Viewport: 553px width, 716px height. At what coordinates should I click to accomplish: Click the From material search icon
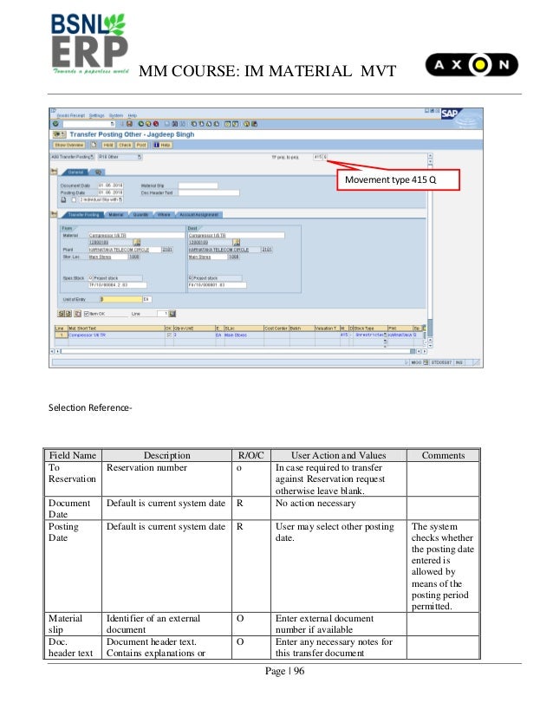pos(137,242)
